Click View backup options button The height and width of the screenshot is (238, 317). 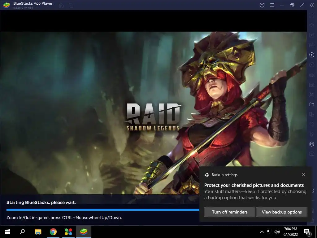click(282, 212)
